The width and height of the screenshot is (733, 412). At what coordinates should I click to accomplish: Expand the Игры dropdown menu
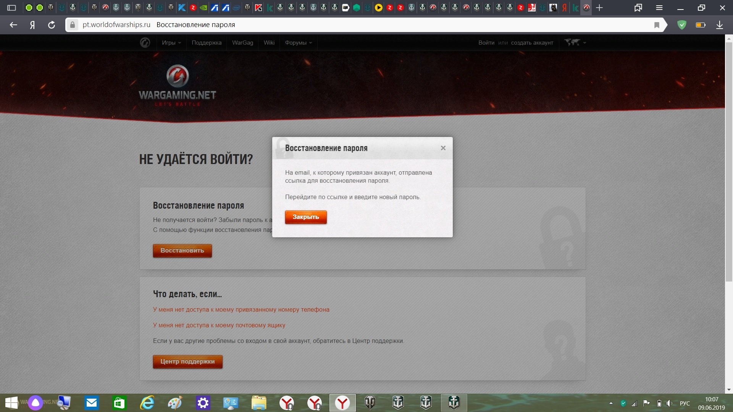pyautogui.click(x=171, y=43)
